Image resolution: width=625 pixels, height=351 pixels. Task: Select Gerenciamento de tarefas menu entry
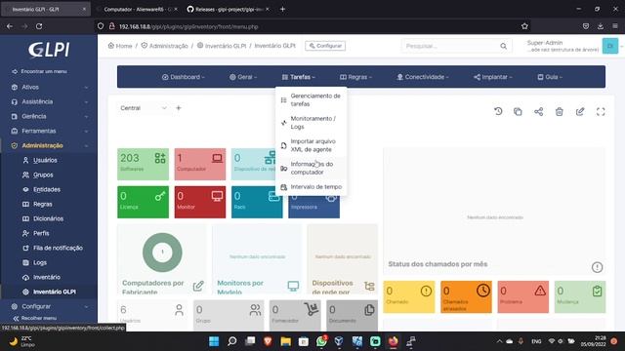pyautogui.click(x=311, y=99)
